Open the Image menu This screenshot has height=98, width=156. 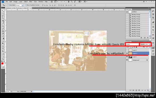point(15,2)
